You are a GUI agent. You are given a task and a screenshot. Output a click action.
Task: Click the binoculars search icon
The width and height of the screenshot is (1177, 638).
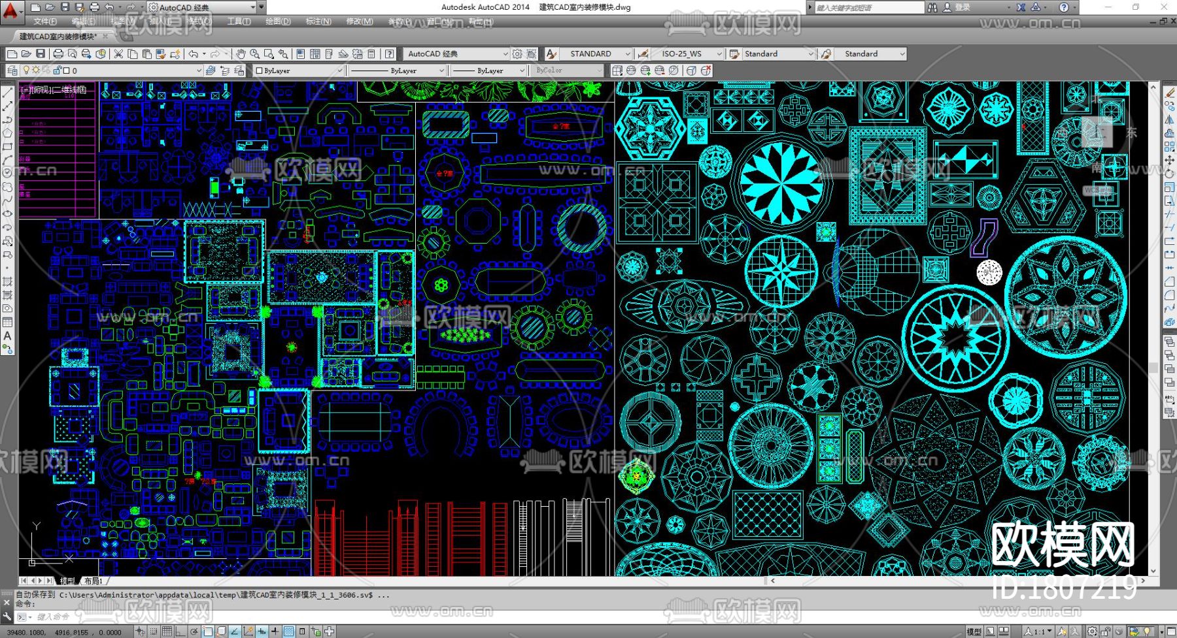(x=932, y=7)
